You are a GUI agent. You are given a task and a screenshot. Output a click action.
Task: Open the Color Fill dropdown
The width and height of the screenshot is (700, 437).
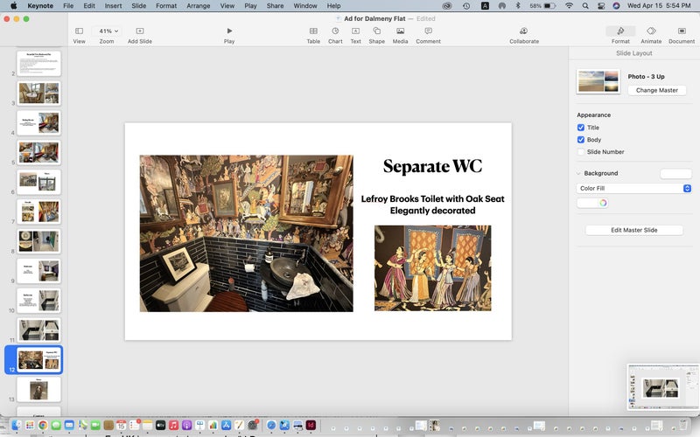coord(634,189)
